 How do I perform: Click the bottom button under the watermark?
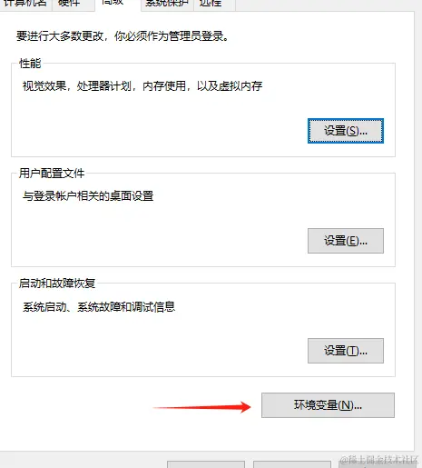pyautogui.click(x=378, y=464)
